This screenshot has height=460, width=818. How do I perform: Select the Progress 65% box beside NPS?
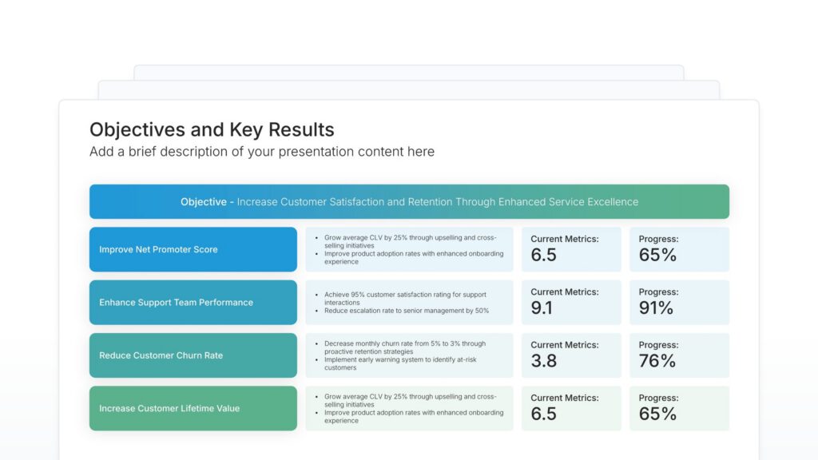click(x=679, y=249)
